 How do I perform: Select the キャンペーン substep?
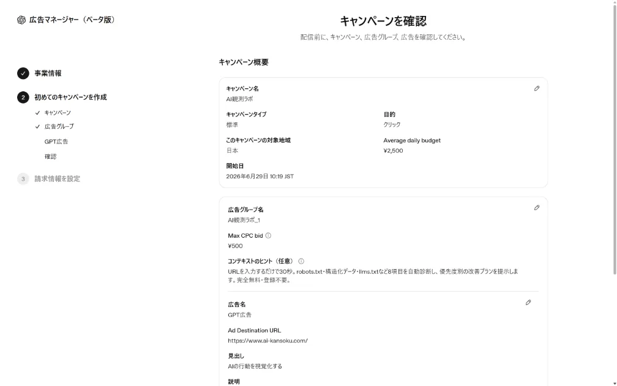coord(58,113)
